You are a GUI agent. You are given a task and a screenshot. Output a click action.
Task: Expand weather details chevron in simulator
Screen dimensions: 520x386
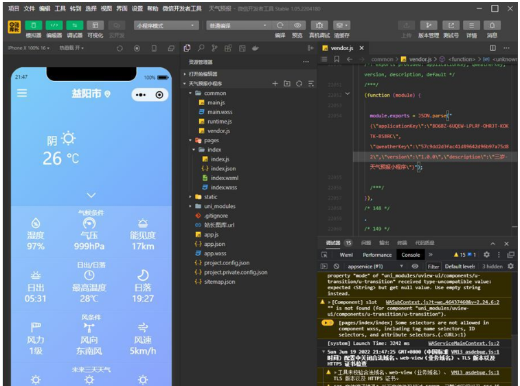pos(91,195)
